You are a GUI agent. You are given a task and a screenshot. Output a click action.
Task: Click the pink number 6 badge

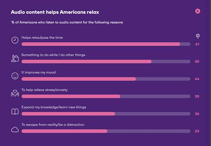(x=198, y=11)
